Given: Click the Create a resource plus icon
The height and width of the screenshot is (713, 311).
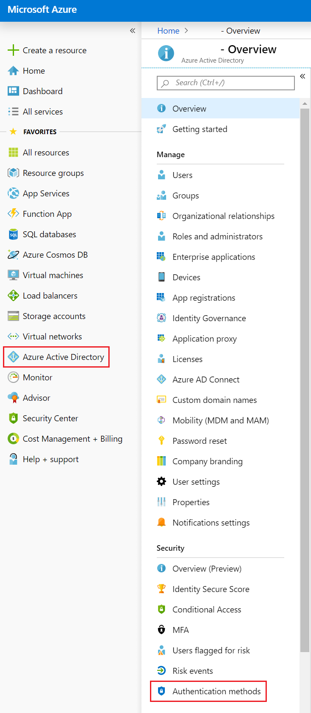Looking at the screenshot, I should click(x=14, y=50).
